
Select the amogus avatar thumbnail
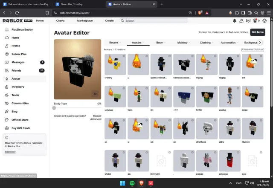pyautogui.click(x=229, y=161)
